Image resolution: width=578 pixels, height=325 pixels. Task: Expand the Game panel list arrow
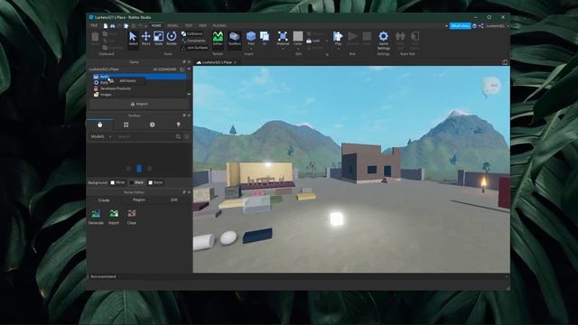[x=189, y=94]
